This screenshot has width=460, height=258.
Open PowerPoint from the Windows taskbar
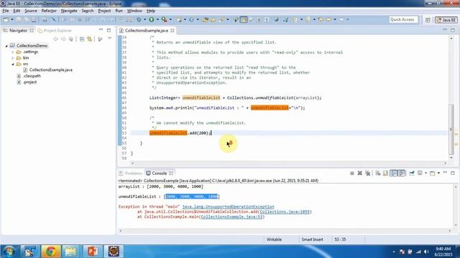coord(93,252)
